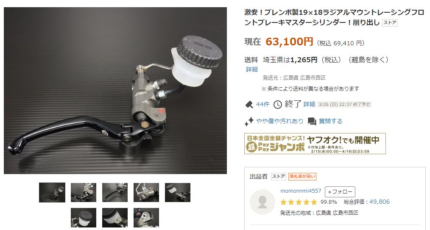Open 詳細 link under shipping fee
Viewport: 430px width, 230px height.
click(252, 69)
